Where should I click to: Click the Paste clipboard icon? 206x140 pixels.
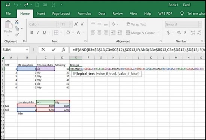coord(8,24)
